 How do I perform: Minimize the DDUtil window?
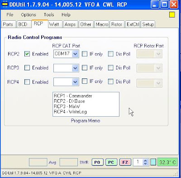tap(155, 4)
